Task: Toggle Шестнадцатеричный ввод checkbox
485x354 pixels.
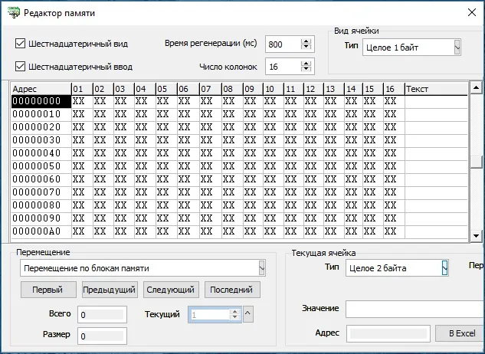Action: [20, 66]
